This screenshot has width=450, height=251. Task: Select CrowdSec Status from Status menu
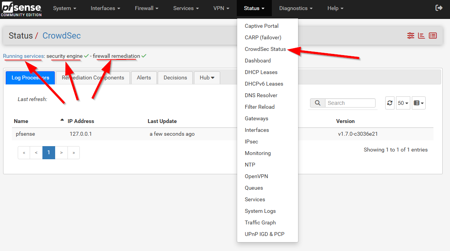pos(265,49)
